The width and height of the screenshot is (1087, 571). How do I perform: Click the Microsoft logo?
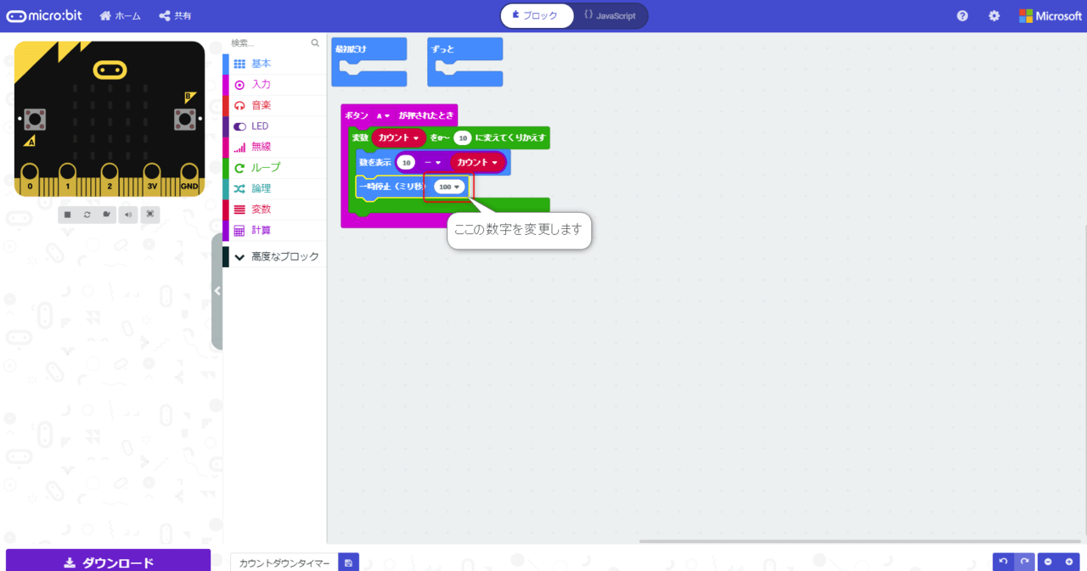(x=1050, y=16)
